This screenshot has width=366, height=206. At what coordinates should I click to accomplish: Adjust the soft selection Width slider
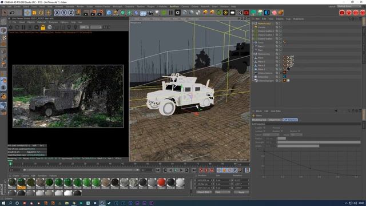tap(319, 146)
